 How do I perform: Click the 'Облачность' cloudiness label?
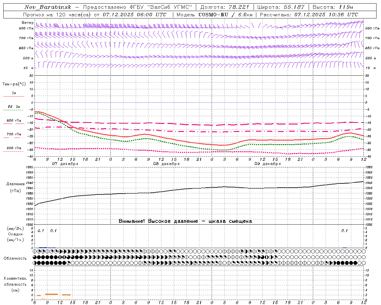(x=15, y=259)
